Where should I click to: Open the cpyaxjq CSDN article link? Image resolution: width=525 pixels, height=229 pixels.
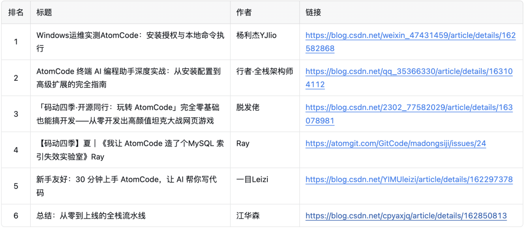pyautogui.click(x=406, y=216)
